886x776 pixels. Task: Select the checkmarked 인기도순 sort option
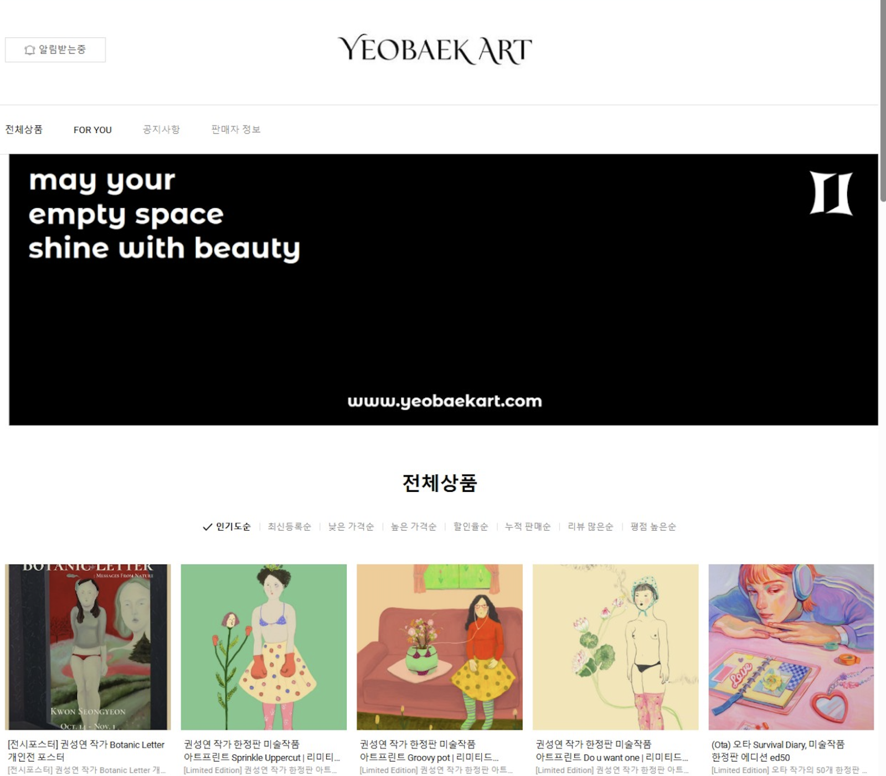[x=227, y=526]
